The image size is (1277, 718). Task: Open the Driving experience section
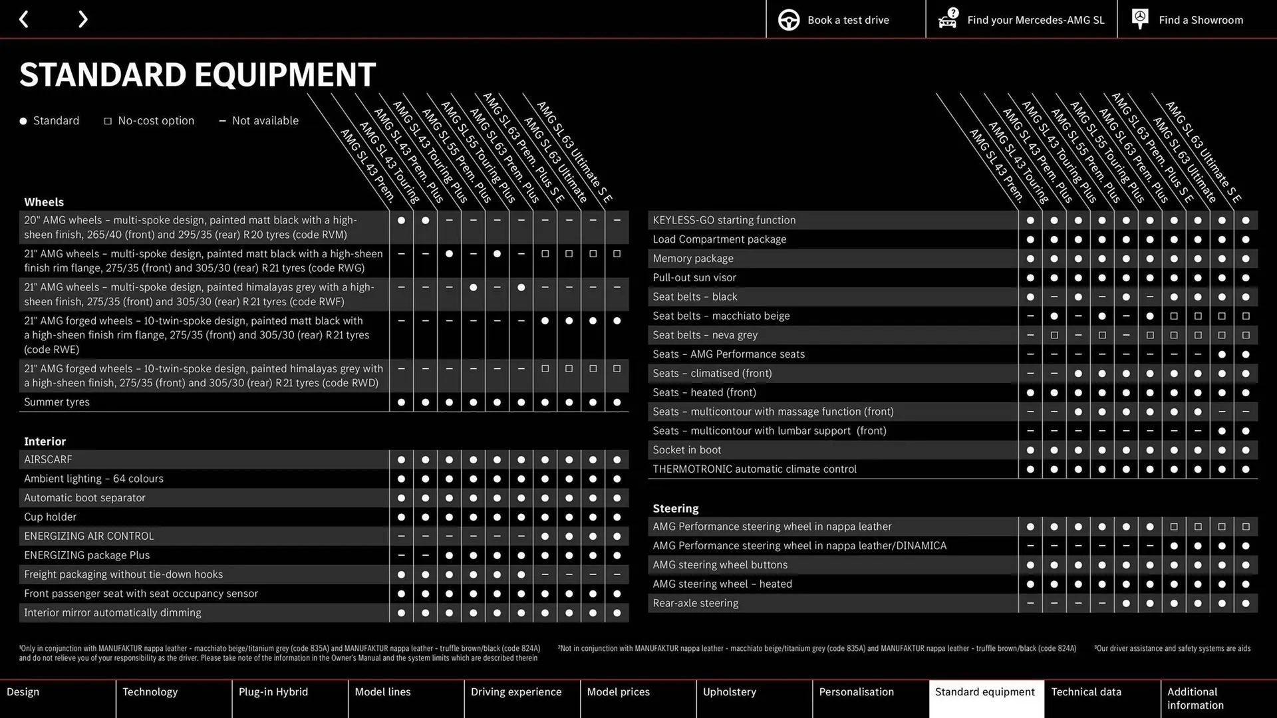coord(517,691)
